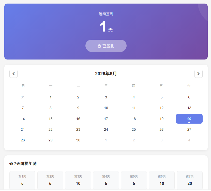Image resolution: width=211 pixels, height=191 pixels.
Task: Click the 第4天 reward card
Action: (106, 180)
